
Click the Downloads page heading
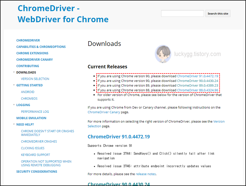pyautogui.click(x=104, y=44)
